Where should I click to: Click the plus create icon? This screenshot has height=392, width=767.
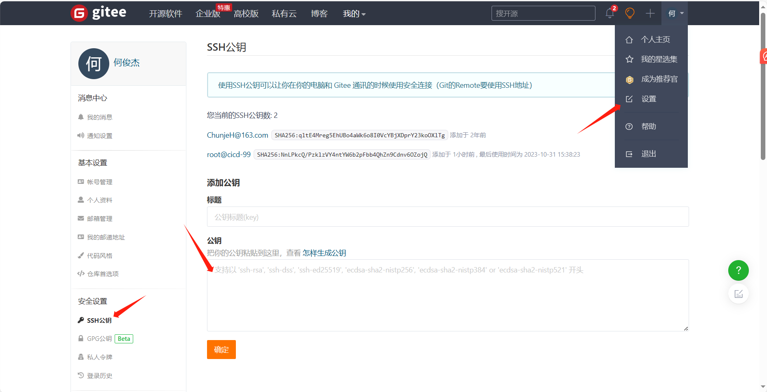tap(650, 13)
